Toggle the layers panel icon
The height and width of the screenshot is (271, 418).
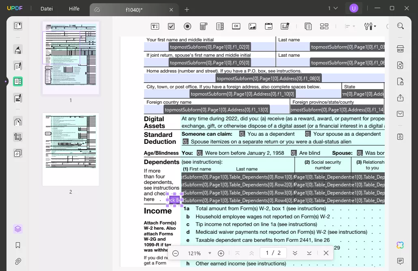tap(18, 229)
